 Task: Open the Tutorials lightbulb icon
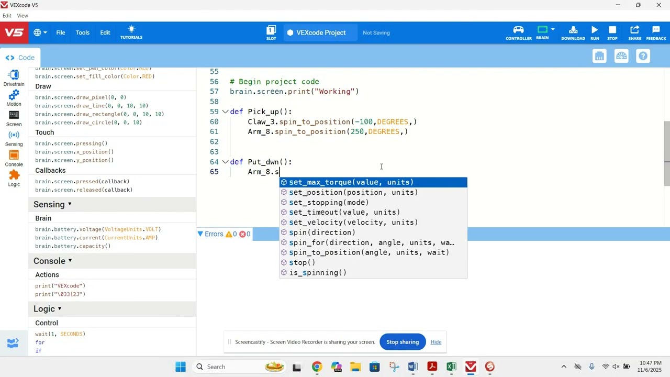(131, 32)
